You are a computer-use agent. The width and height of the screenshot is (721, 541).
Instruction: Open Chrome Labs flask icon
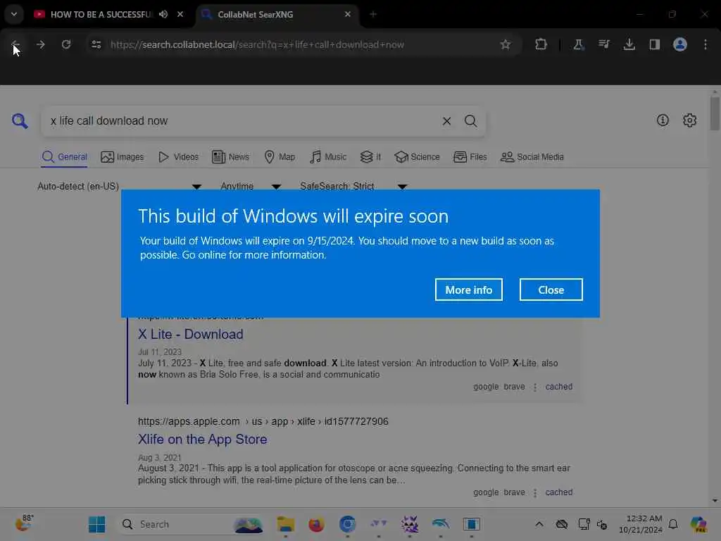click(578, 44)
